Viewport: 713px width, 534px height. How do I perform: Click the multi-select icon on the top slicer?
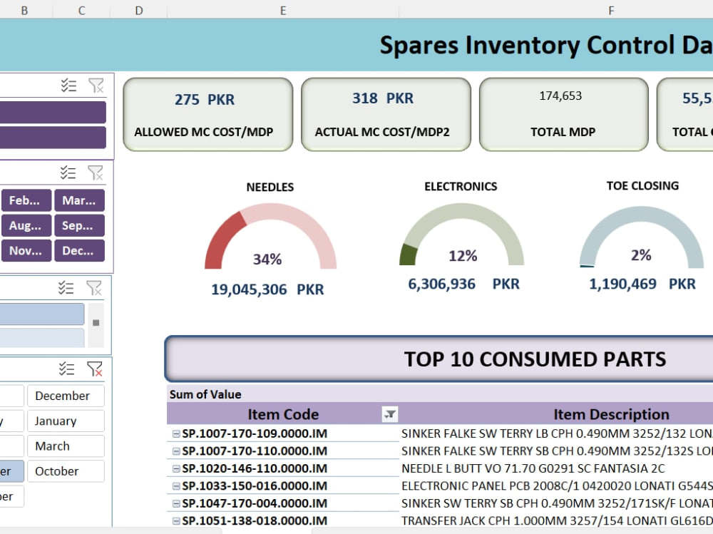[x=68, y=84]
